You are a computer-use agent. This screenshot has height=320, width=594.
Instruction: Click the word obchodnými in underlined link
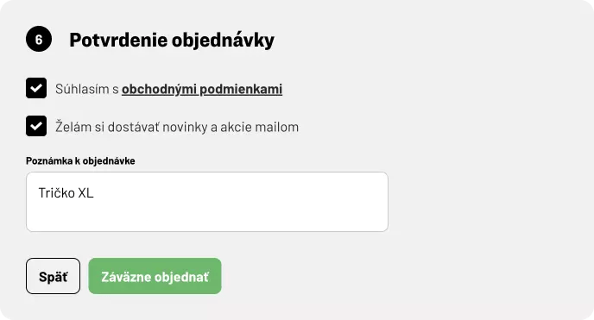click(159, 89)
